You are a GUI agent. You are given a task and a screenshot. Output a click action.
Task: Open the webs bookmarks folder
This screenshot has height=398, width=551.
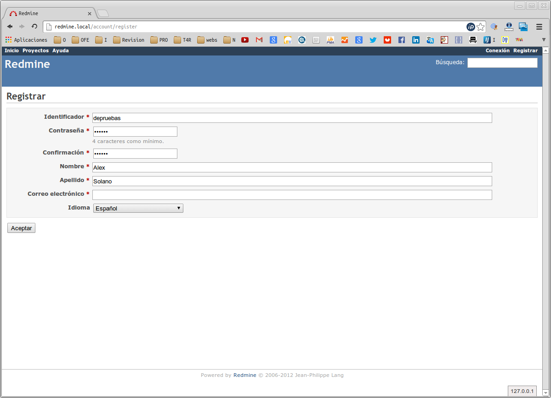[x=207, y=40]
